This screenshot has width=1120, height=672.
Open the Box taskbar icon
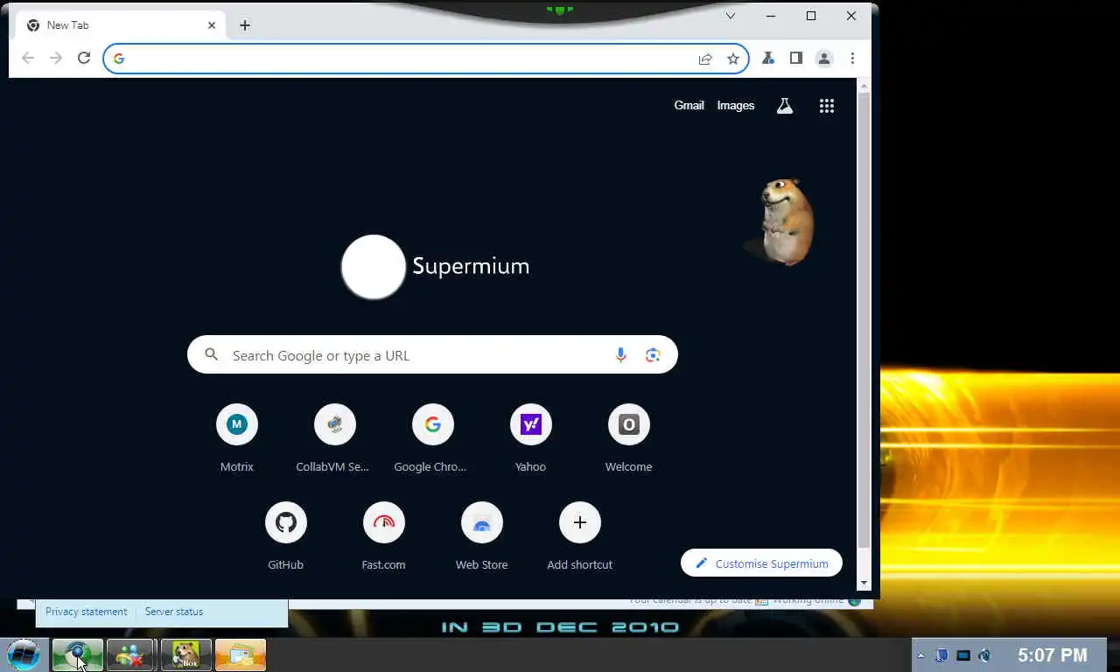click(185, 654)
